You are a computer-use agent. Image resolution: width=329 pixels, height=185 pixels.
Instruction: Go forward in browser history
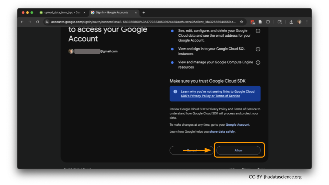tap(30, 22)
